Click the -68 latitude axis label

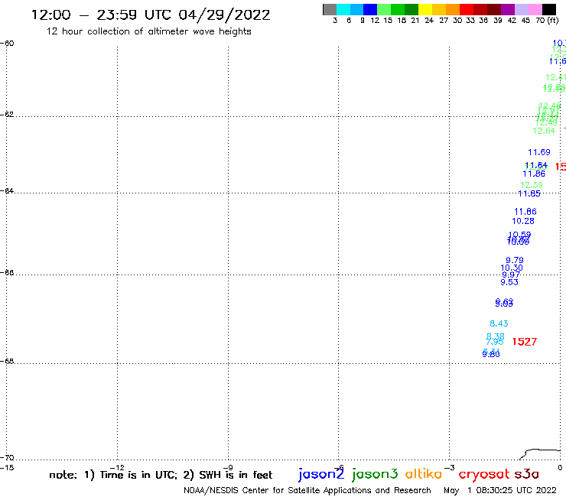pyautogui.click(x=7, y=362)
